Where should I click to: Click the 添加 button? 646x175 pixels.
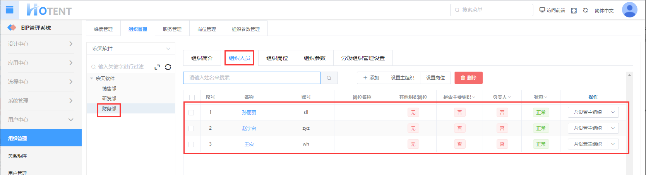(x=371, y=78)
